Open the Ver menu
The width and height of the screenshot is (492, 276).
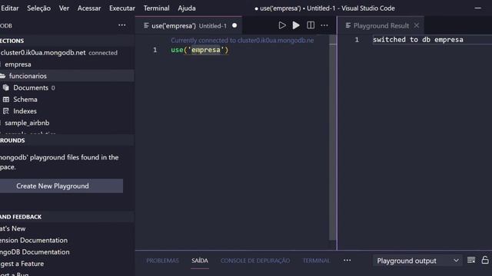point(64,8)
